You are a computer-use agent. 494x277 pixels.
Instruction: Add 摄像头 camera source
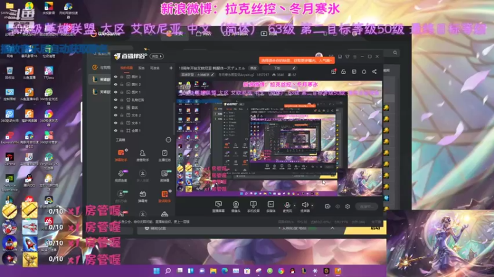pyautogui.click(x=236, y=207)
